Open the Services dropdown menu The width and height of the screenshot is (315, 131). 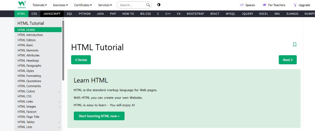point(105,5)
